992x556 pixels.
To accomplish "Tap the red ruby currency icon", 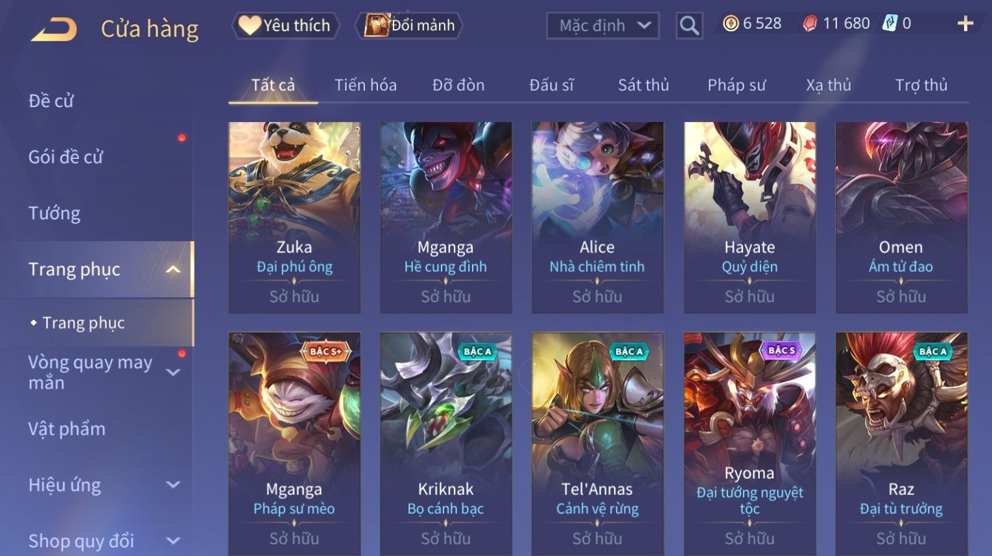I will point(810,24).
